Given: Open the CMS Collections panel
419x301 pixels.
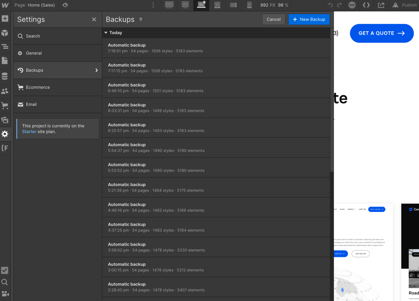Looking at the screenshot, I should pyautogui.click(x=5, y=76).
